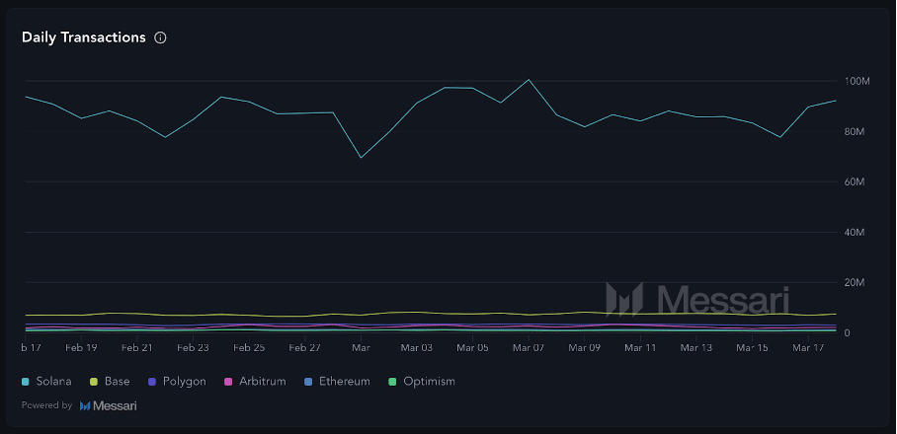The height and width of the screenshot is (434, 897).
Task: Click the Solana line's lowest dip above Mar
Action: tap(361, 158)
